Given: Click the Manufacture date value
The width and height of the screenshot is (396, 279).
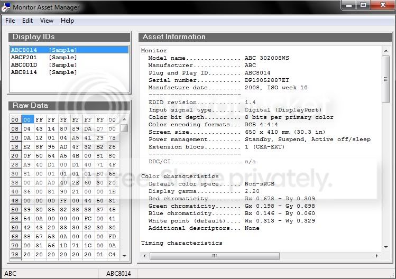Looking at the screenshot, I should pos(276,88).
